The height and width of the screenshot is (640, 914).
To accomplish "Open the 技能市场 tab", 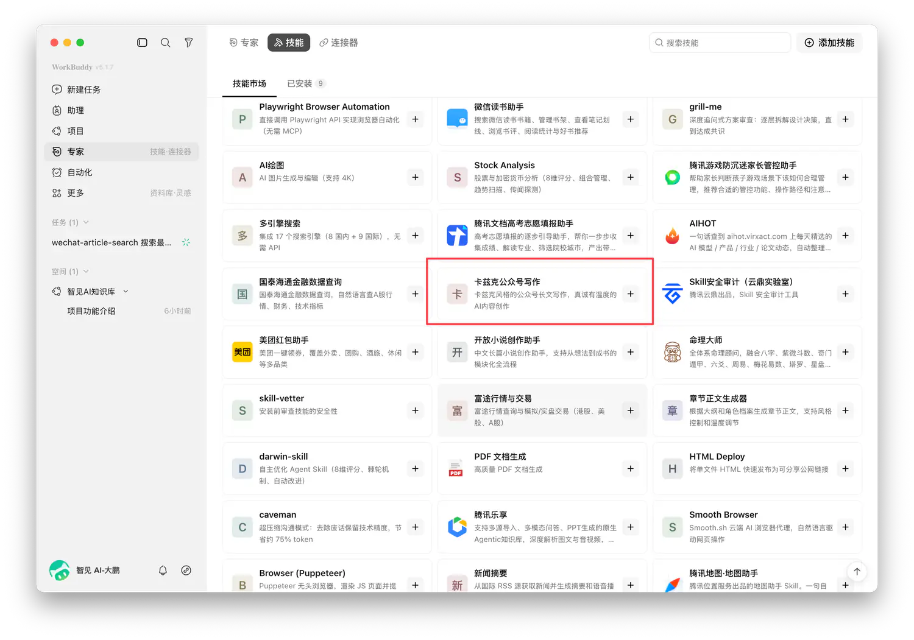I will 249,83.
